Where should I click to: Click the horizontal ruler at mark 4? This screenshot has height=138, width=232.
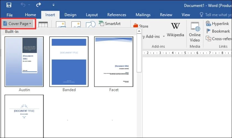coord(173,53)
